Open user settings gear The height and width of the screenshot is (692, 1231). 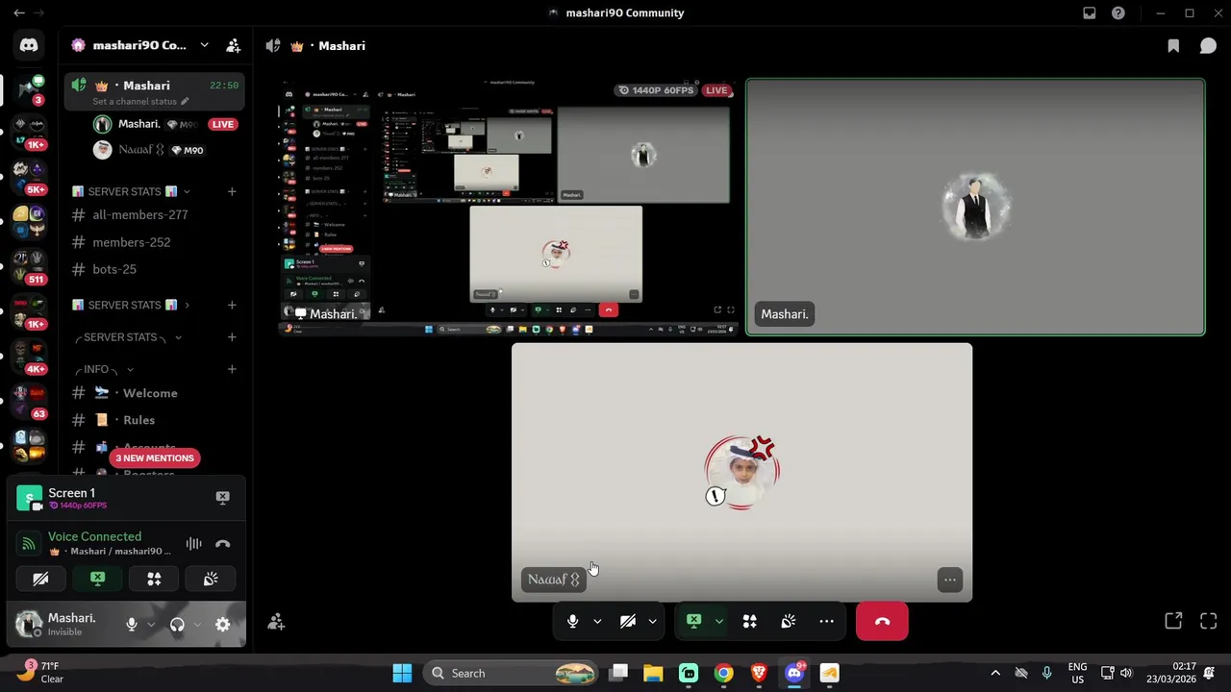click(x=222, y=625)
